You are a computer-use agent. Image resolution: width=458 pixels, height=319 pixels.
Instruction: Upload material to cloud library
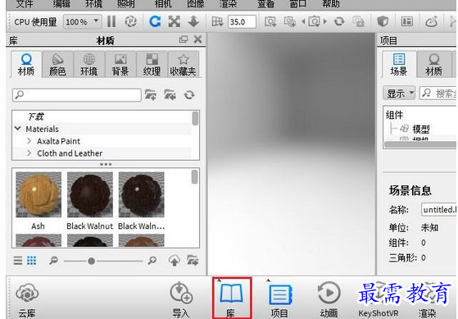[x=174, y=260]
